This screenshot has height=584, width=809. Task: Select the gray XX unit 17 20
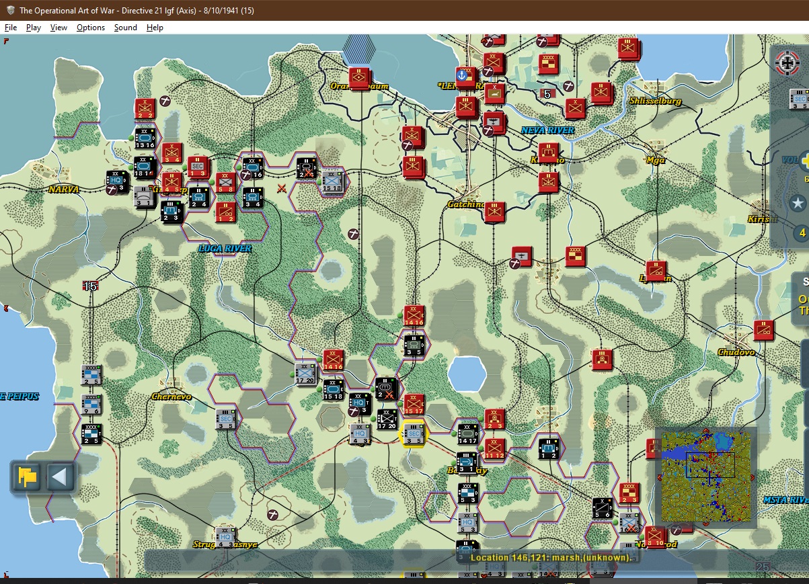(305, 374)
